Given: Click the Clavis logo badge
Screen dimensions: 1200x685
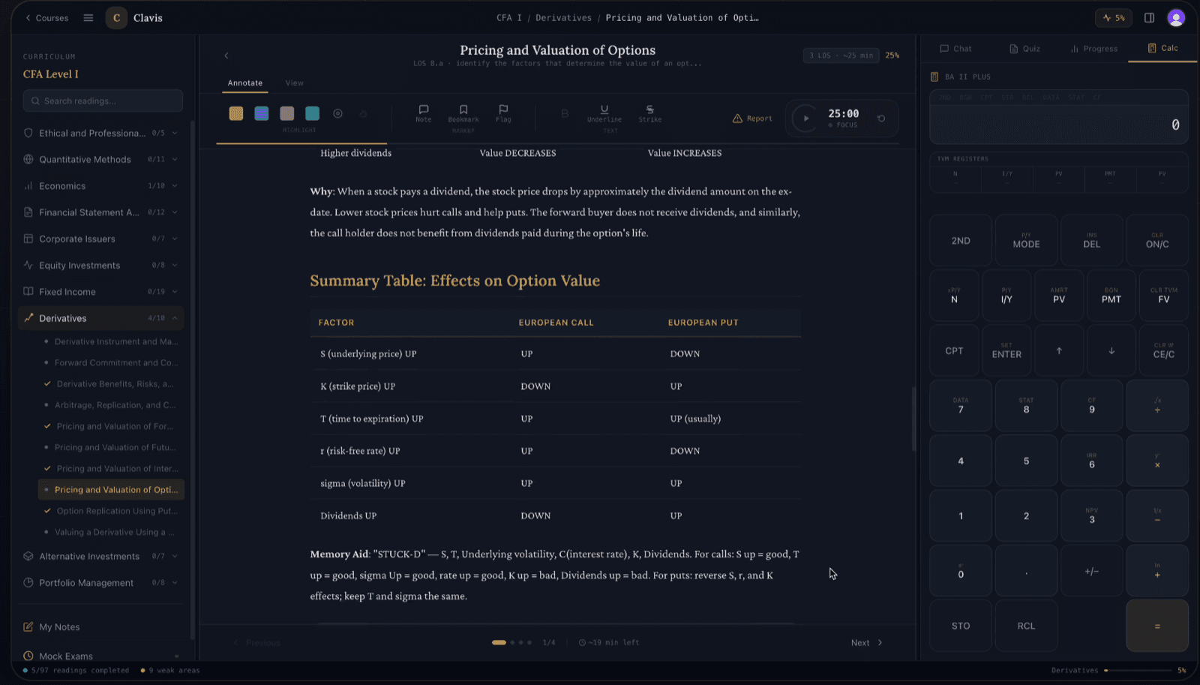Looking at the screenshot, I should 116,18.
